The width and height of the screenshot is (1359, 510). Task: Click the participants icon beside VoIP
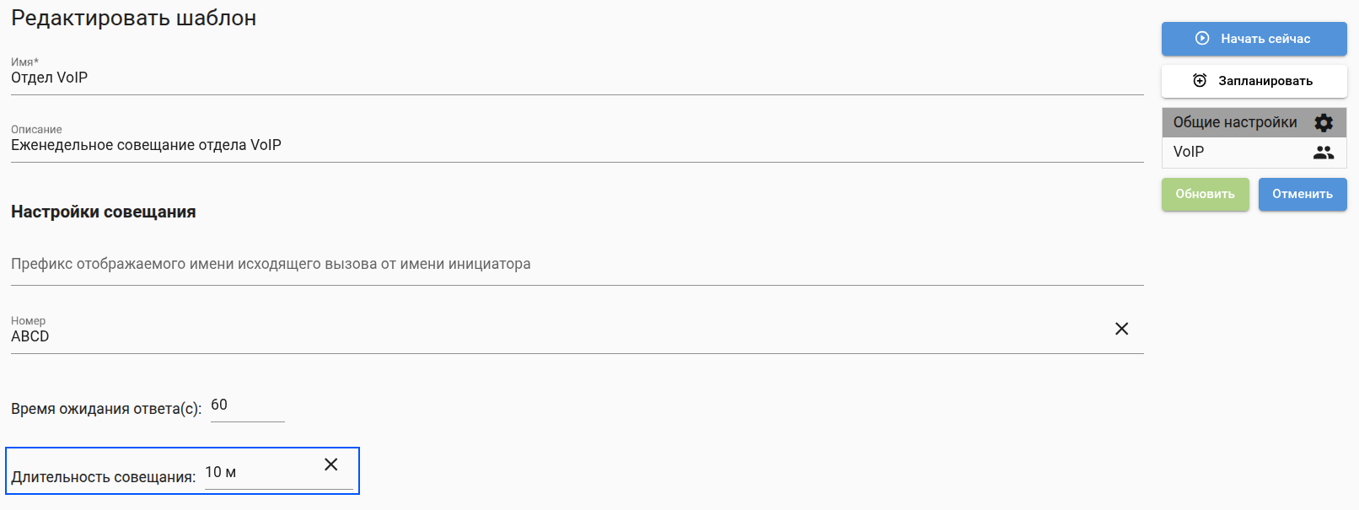pyautogui.click(x=1324, y=153)
